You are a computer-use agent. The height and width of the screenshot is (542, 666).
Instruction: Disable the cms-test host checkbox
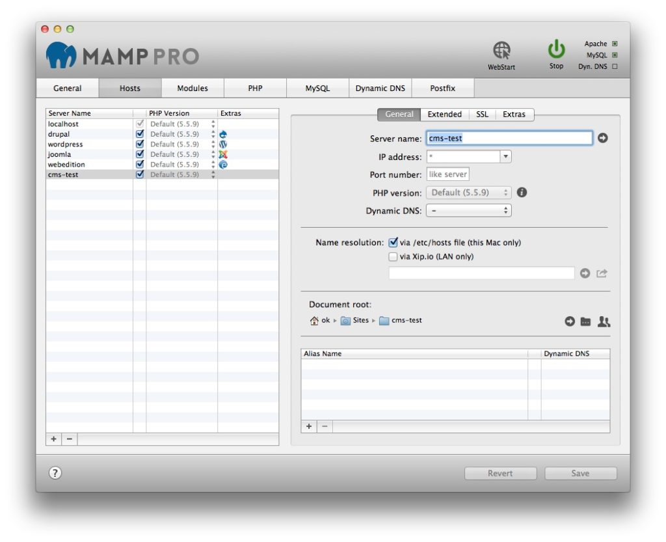140,174
